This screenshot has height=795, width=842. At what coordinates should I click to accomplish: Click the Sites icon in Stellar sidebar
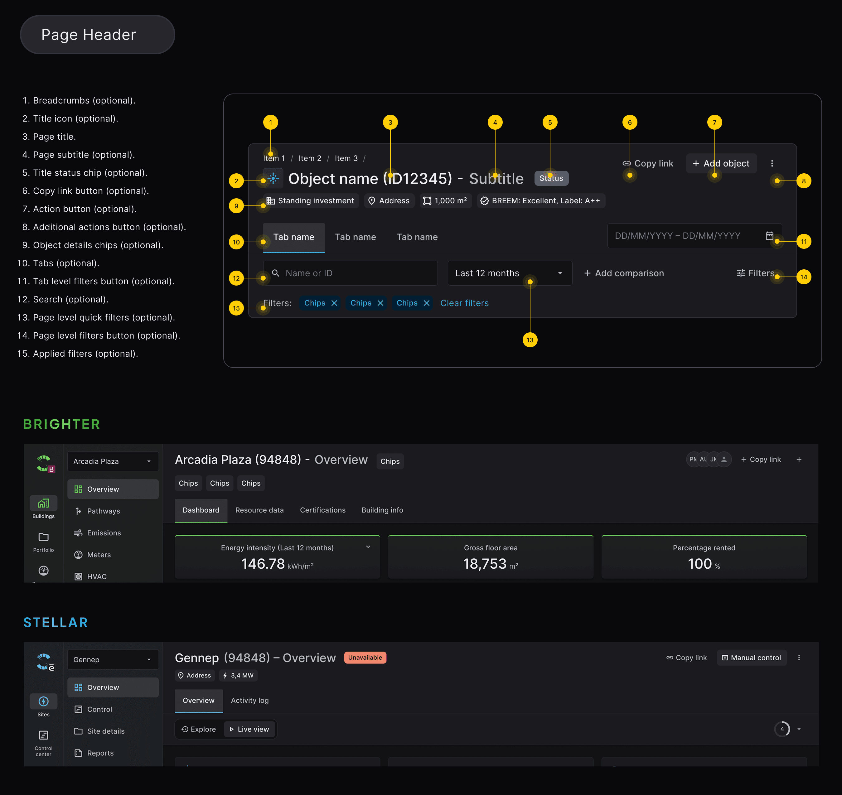pos(43,702)
